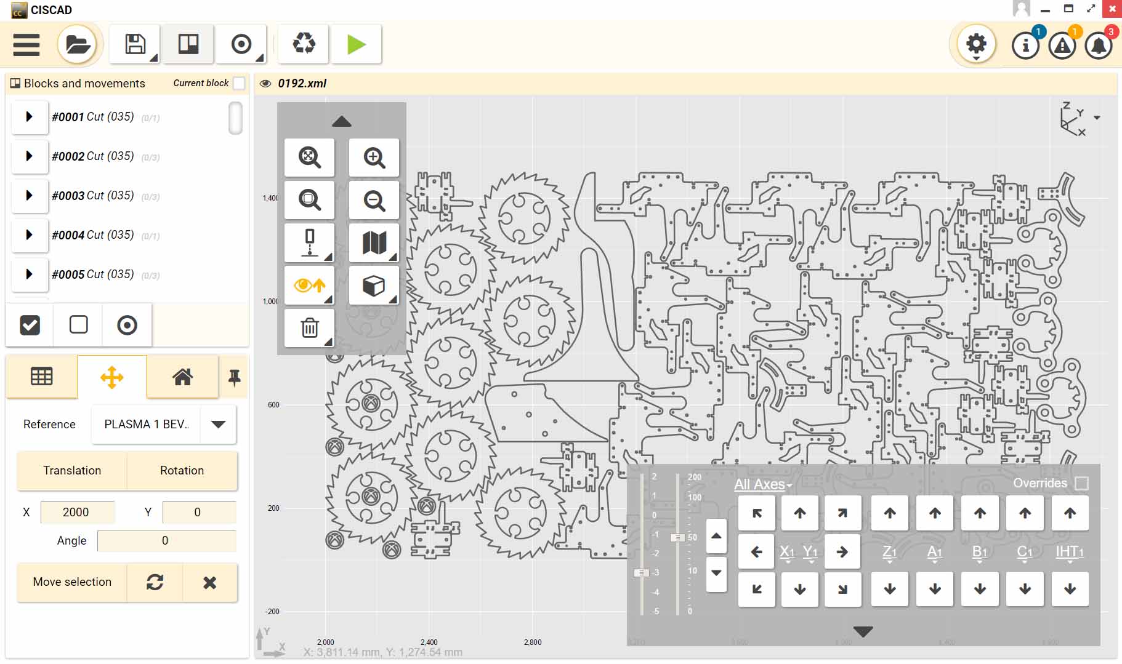
Task: Open the All Axes dropdown
Action: coord(762,485)
